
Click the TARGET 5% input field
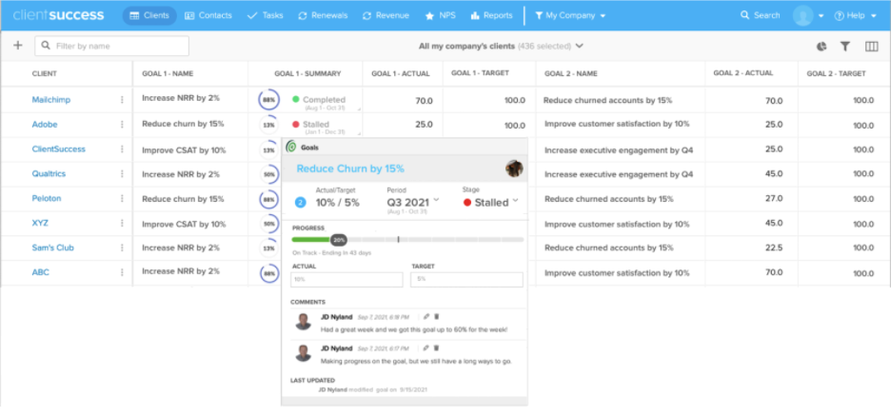click(x=467, y=280)
